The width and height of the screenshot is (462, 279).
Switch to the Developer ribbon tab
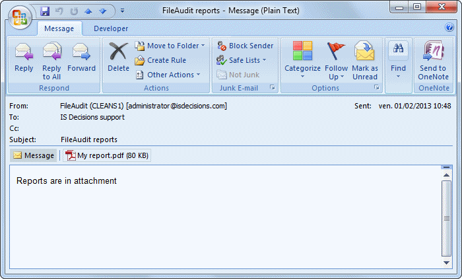[111, 28]
